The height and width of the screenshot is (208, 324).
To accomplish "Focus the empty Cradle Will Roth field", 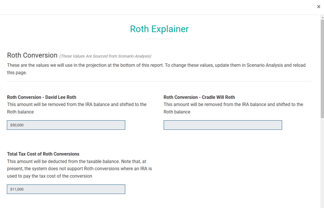I will [222, 125].
